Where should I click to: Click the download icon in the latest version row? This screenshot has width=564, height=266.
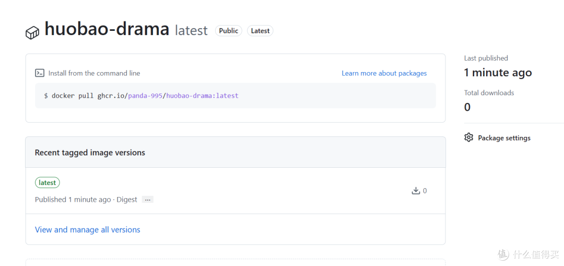point(416,191)
